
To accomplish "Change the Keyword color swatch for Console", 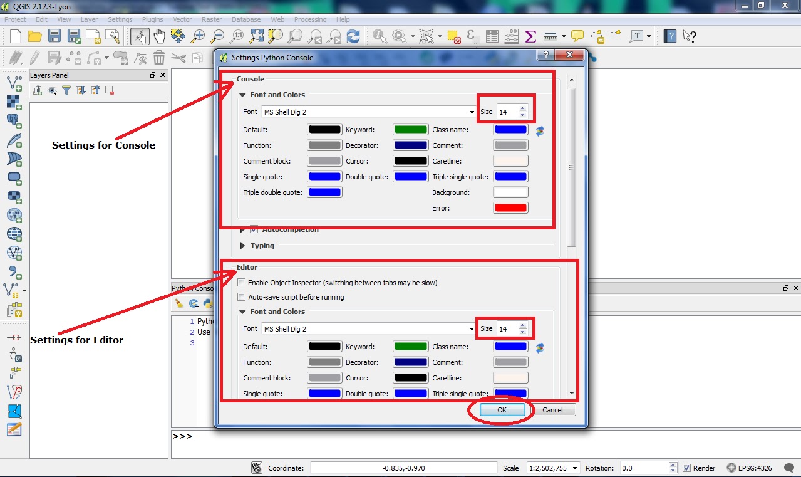I will 410,129.
